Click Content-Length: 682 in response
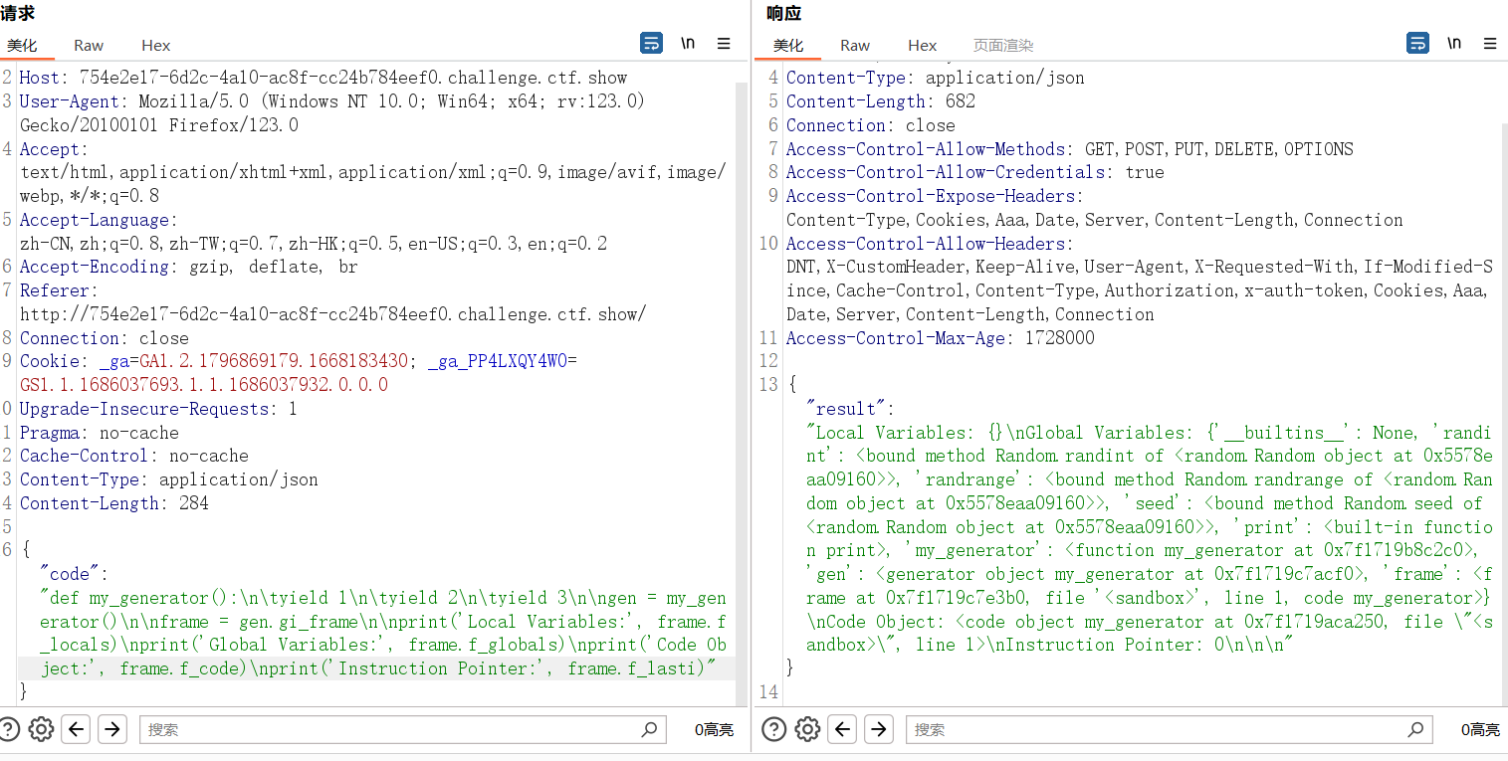Viewport: 1508px width, 761px height. (881, 101)
